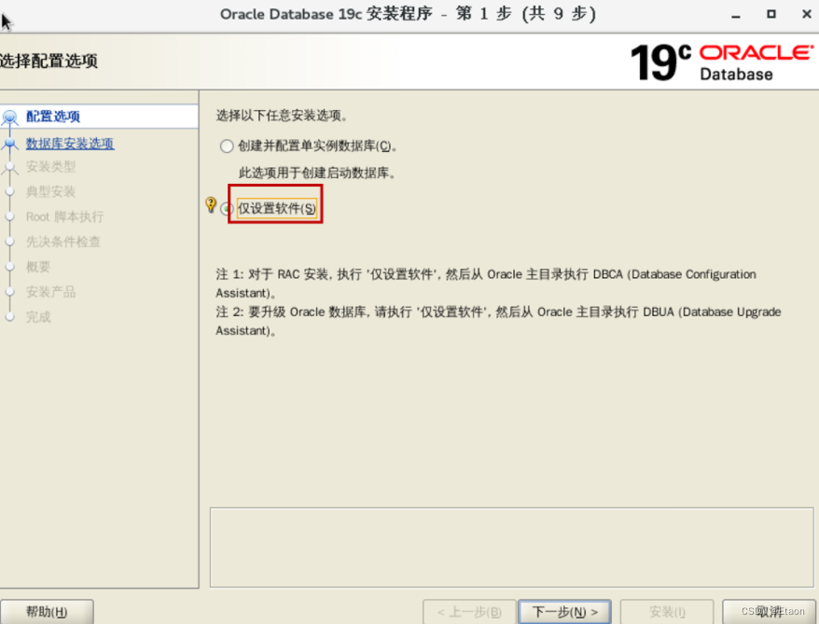Click the 安装(I) install button
This screenshot has height=624, width=819.
pos(666,612)
